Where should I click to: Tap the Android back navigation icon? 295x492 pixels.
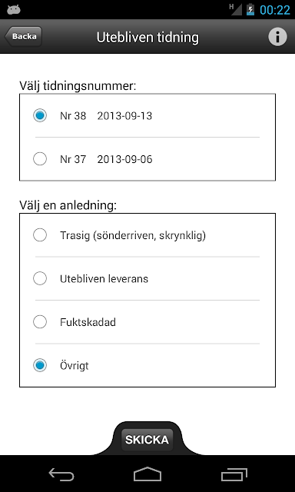click(61, 474)
